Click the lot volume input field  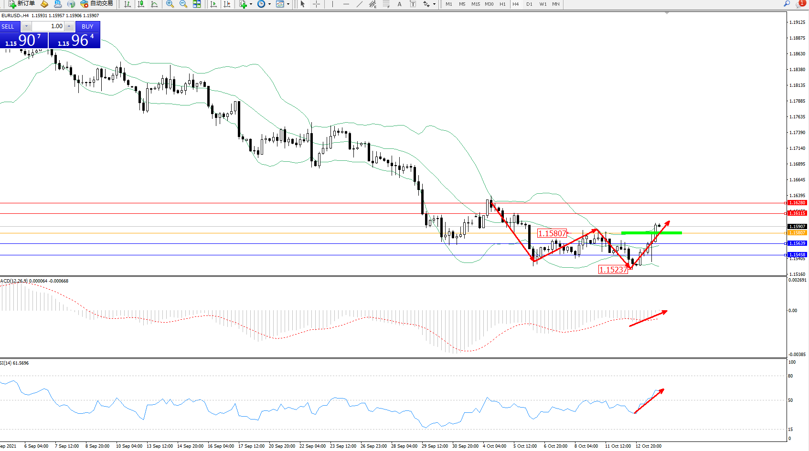(48, 26)
